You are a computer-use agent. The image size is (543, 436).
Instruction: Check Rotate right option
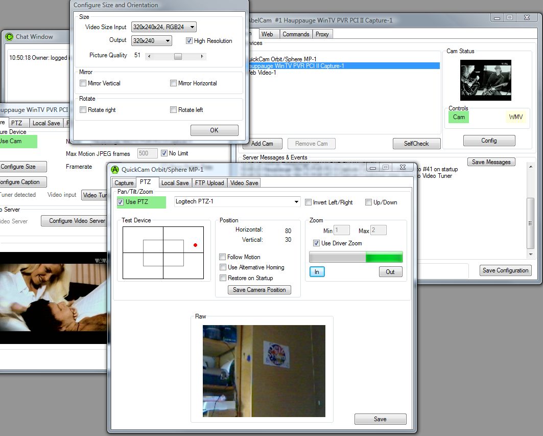(x=83, y=110)
